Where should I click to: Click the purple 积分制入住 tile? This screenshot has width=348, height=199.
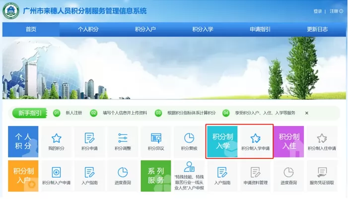point(289,141)
